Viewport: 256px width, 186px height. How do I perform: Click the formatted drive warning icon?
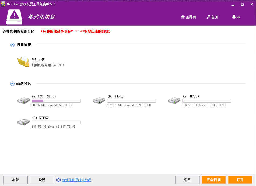(14, 17)
